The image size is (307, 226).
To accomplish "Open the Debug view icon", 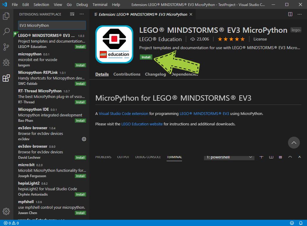I will (x=6, y=63).
